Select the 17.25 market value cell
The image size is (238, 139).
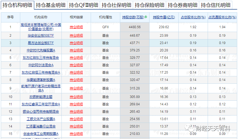[x=164, y=73]
